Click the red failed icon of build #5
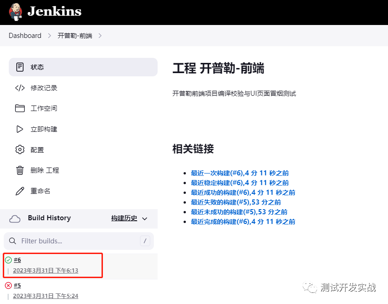Image resolution: width=388 pixels, height=304 pixels. (x=8, y=285)
